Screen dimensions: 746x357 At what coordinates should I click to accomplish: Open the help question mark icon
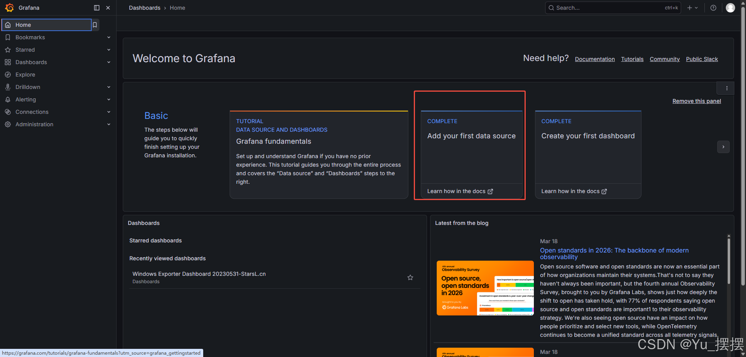[x=713, y=8]
